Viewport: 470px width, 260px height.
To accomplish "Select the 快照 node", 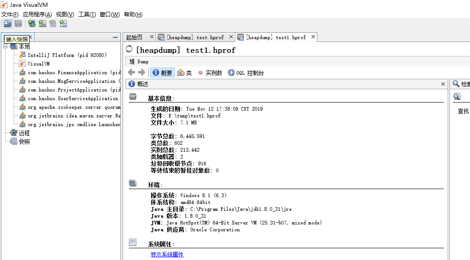I will pyautogui.click(x=24, y=142).
